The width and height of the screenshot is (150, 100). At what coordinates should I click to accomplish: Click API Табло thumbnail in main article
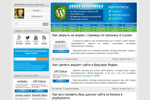[x=61, y=76]
